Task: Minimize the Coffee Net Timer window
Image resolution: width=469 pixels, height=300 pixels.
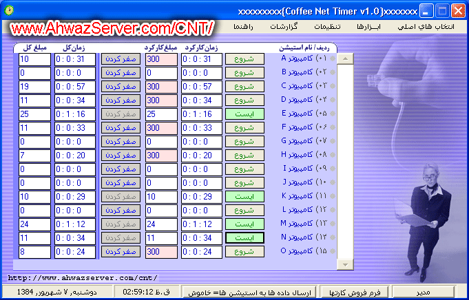Action: [x=426, y=11]
